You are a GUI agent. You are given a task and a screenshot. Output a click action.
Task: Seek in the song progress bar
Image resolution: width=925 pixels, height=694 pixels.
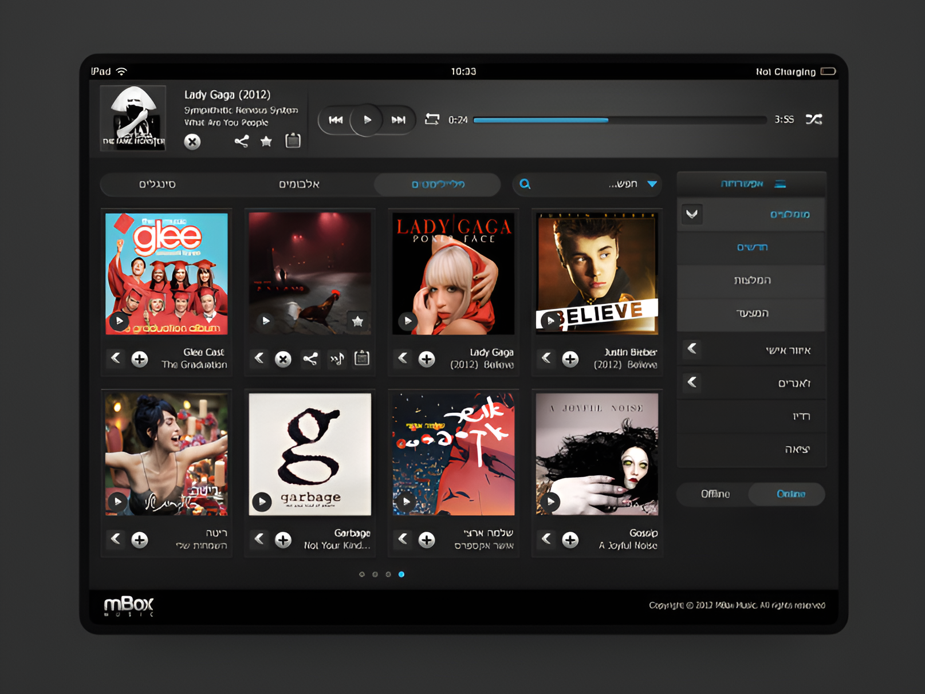620,120
